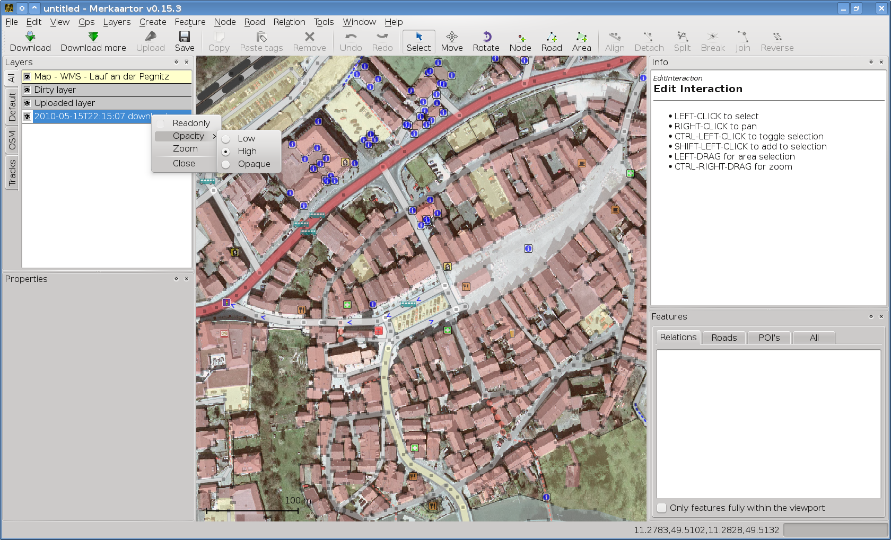
Task: Open the Layers menu
Action: point(117,22)
